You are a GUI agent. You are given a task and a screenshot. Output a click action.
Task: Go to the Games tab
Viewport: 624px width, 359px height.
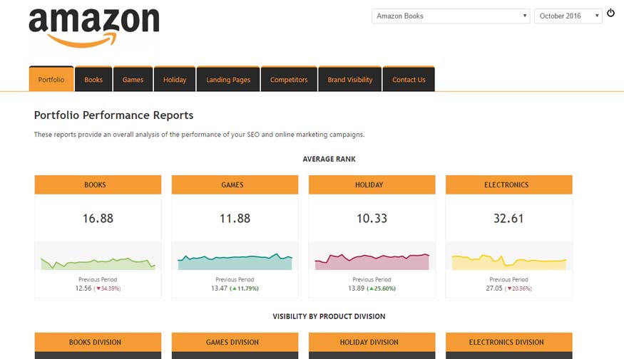(x=133, y=80)
